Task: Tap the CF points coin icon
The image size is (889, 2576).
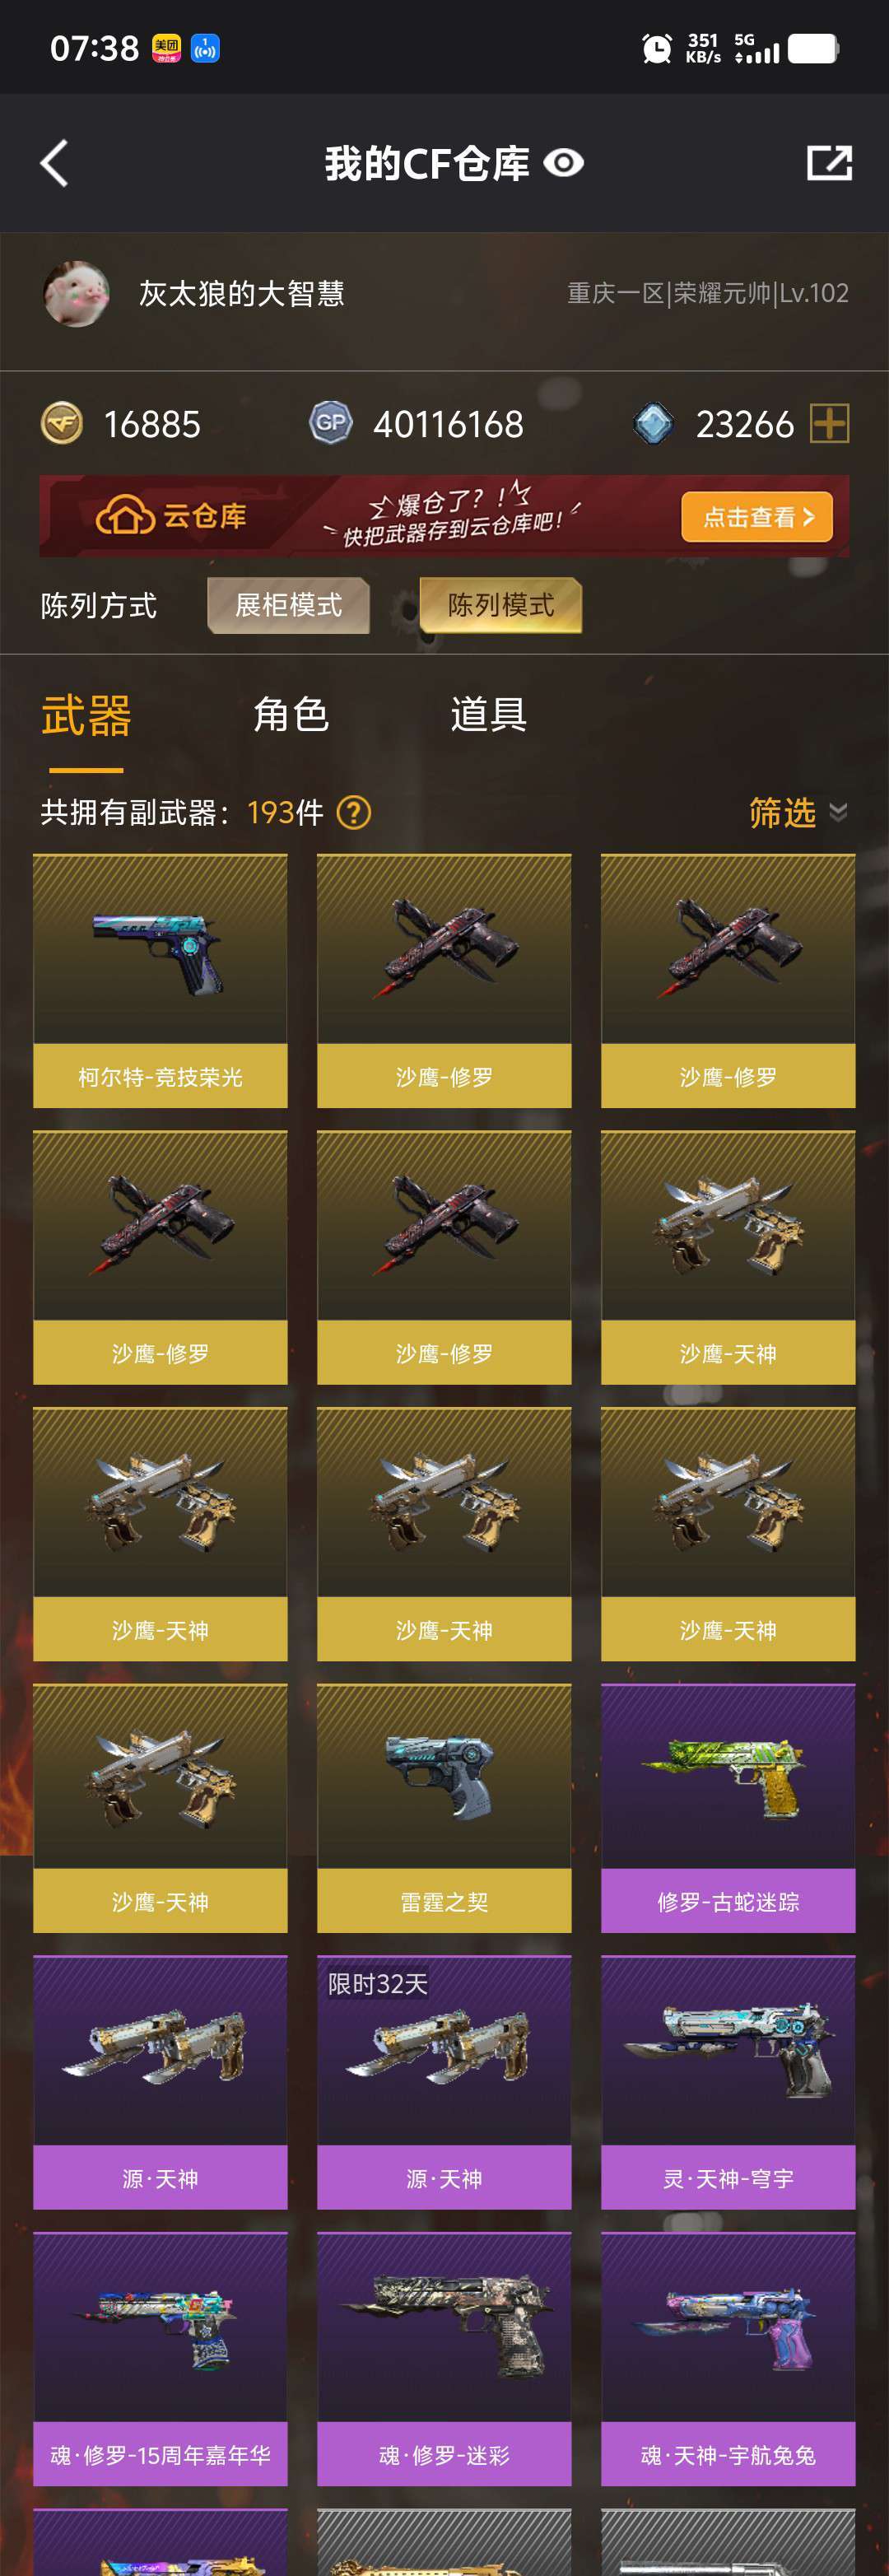Action: 62,424
